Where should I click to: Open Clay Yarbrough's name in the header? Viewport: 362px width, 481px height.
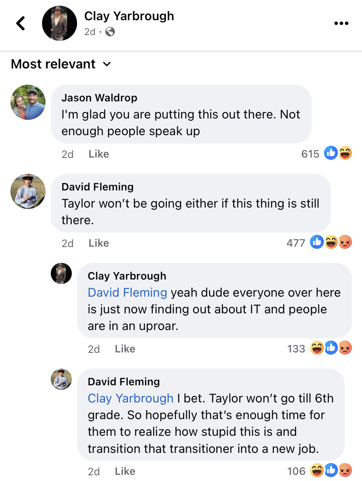129,16
